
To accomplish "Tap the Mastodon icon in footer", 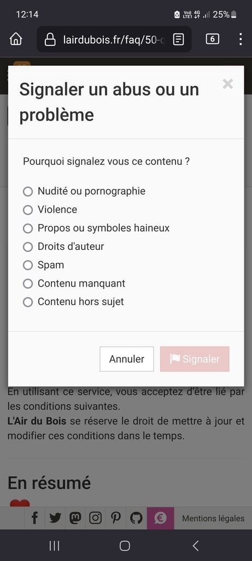I will (x=75, y=518).
